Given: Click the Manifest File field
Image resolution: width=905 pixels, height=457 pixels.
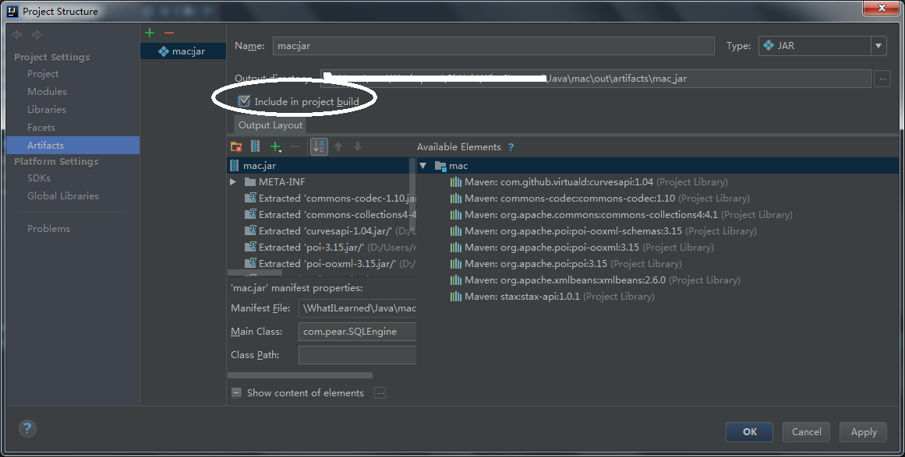Looking at the screenshot, I should (357, 308).
